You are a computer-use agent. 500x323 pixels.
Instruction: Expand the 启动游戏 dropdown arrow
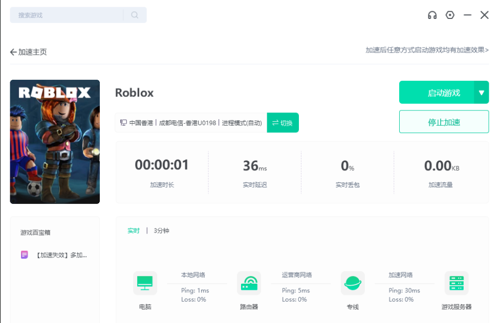click(x=482, y=93)
